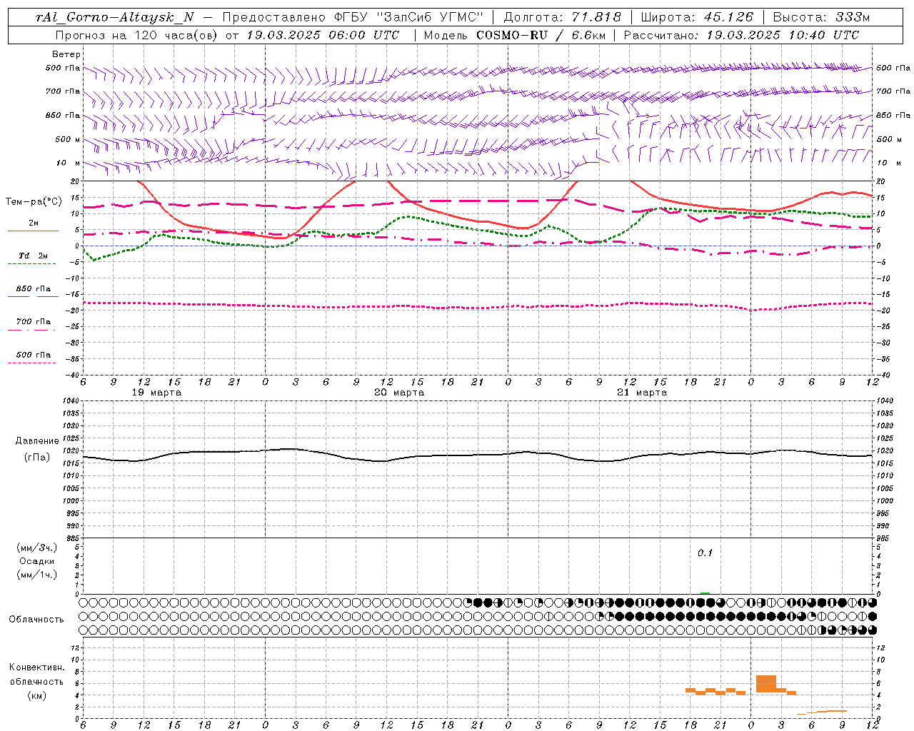Click the 700 гПа temperature legend entry

coord(34,322)
